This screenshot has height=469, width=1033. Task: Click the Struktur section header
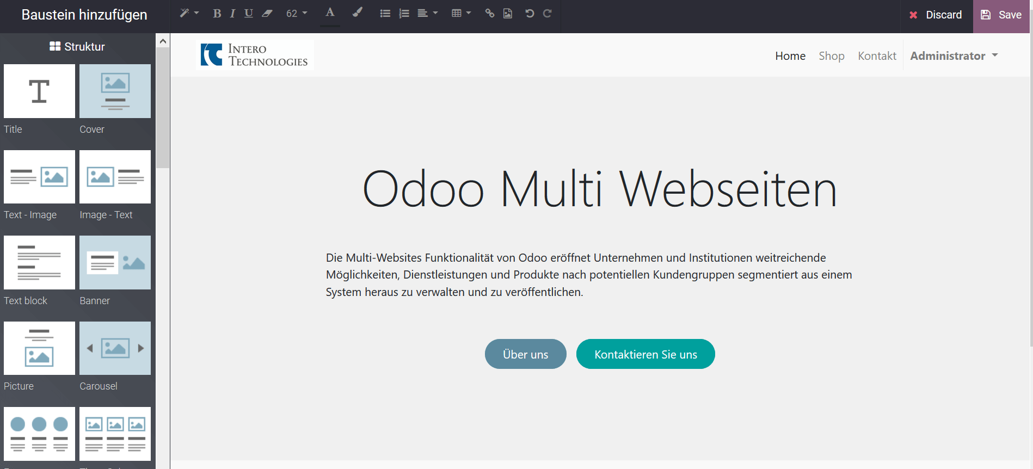[x=77, y=47]
